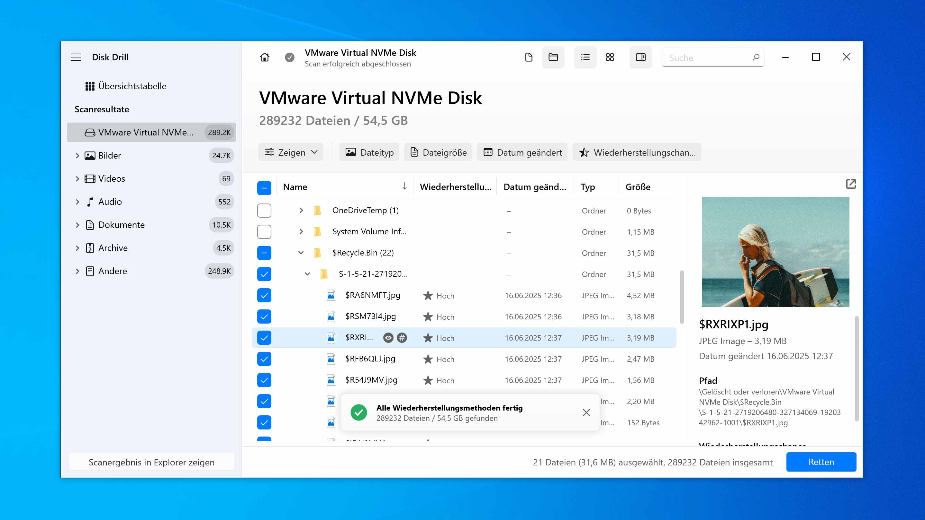Expand the Dokumente category

pyautogui.click(x=77, y=225)
